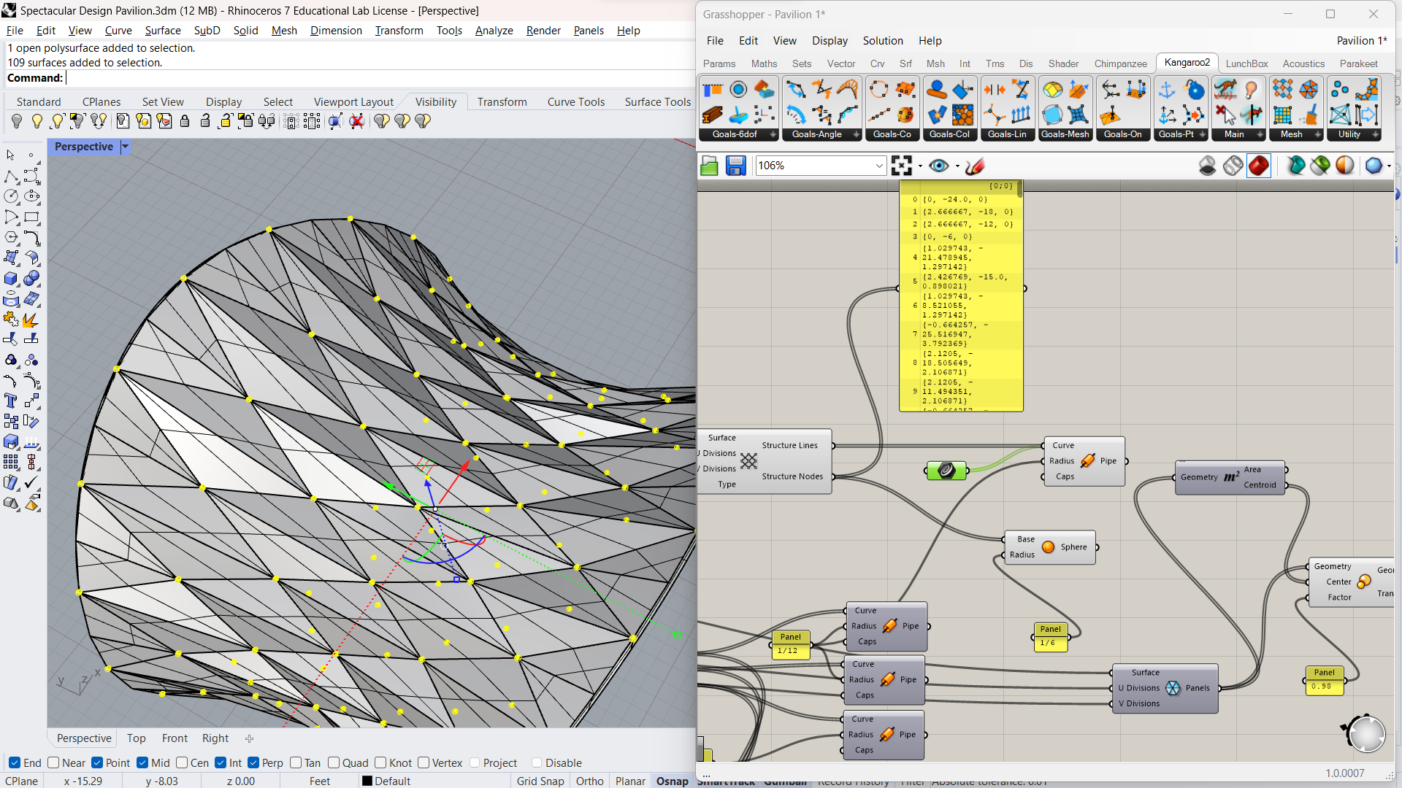
Task: Click the Kangaroo anchor goal icon
Action: [1167, 90]
